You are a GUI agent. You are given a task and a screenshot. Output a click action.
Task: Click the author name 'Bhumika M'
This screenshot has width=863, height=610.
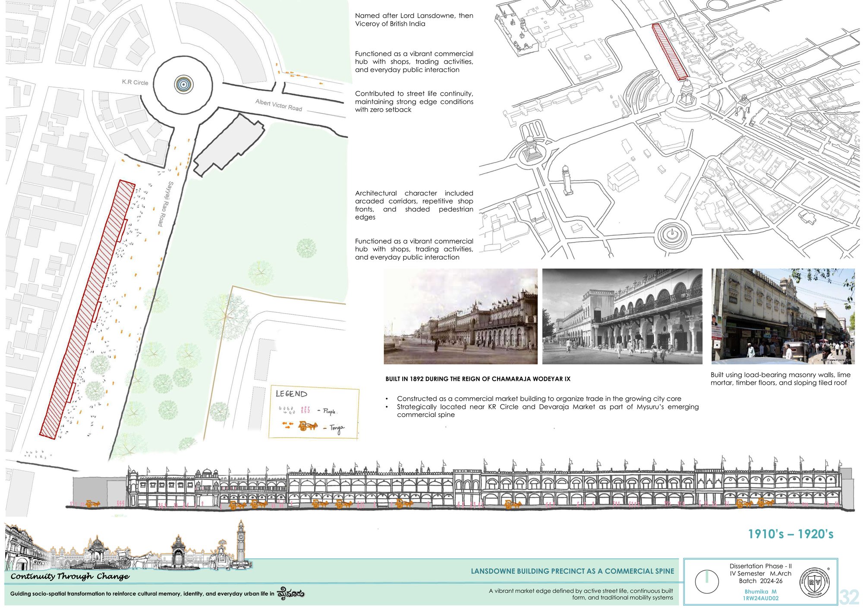pos(760,591)
